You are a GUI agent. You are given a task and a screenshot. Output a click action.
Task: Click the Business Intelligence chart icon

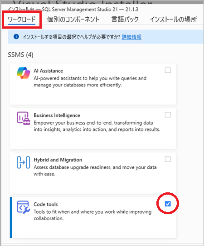tap(23, 118)
